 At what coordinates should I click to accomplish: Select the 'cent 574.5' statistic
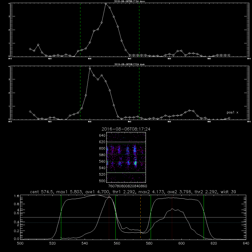point(42,192)
